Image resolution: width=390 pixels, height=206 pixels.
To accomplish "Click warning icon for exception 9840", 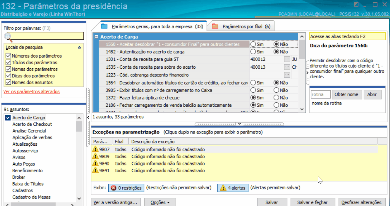I will coord(95,163).
